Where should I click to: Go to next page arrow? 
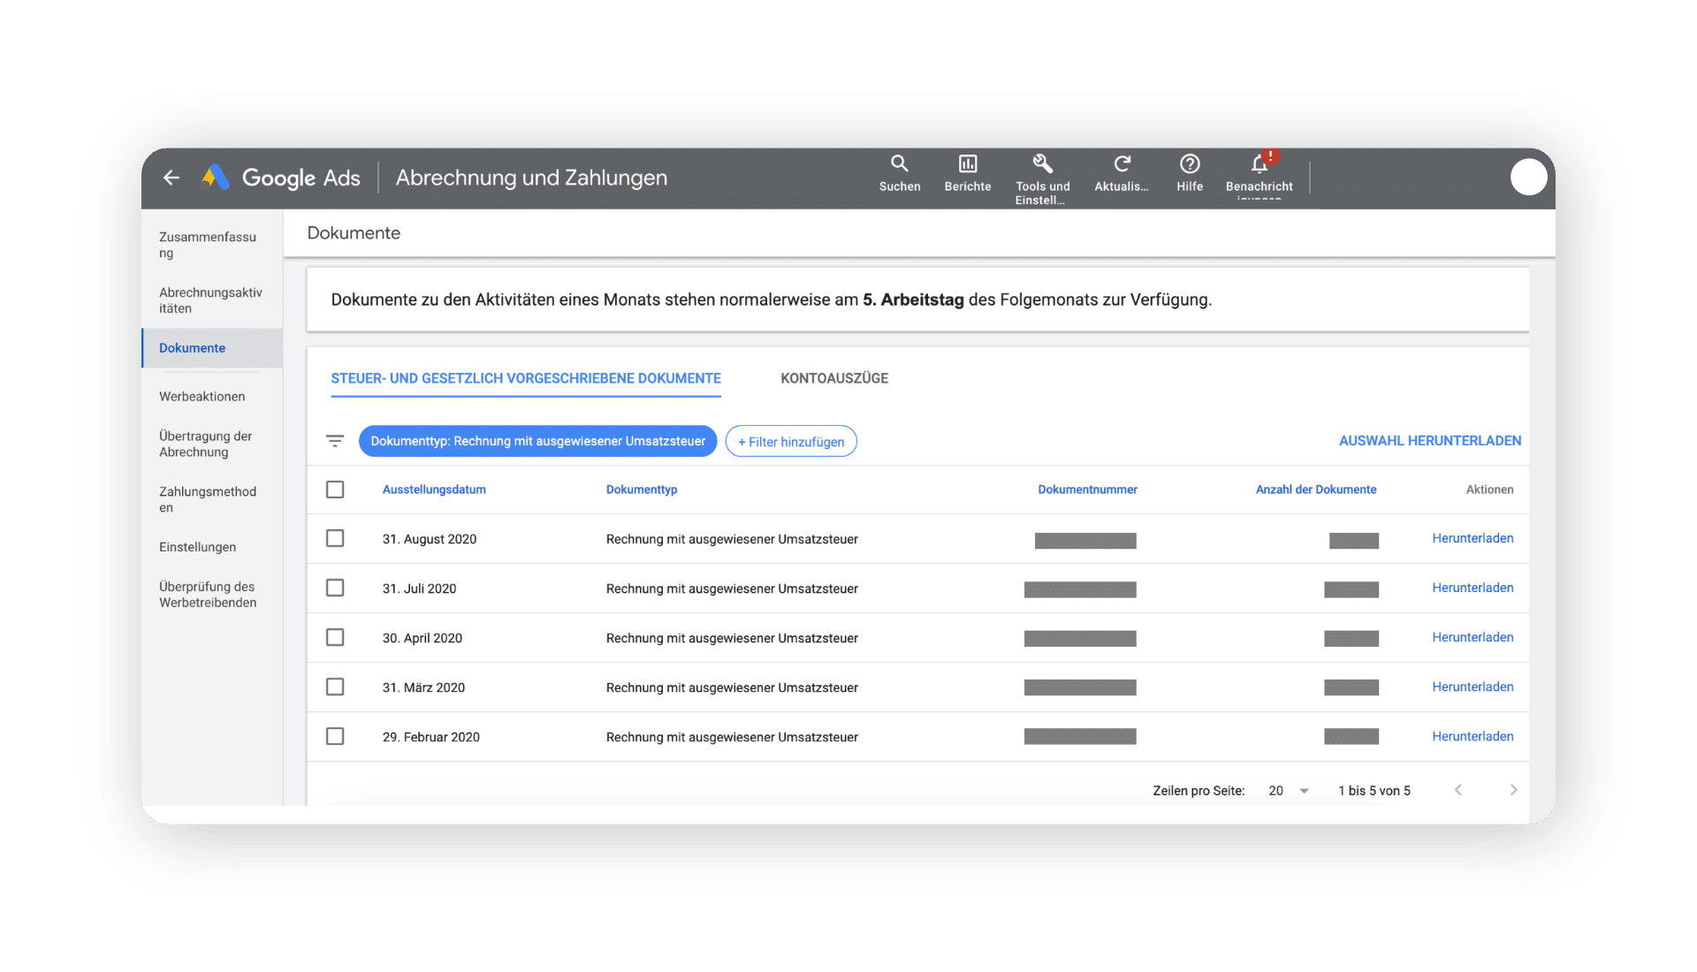(x=1513, y=790)
